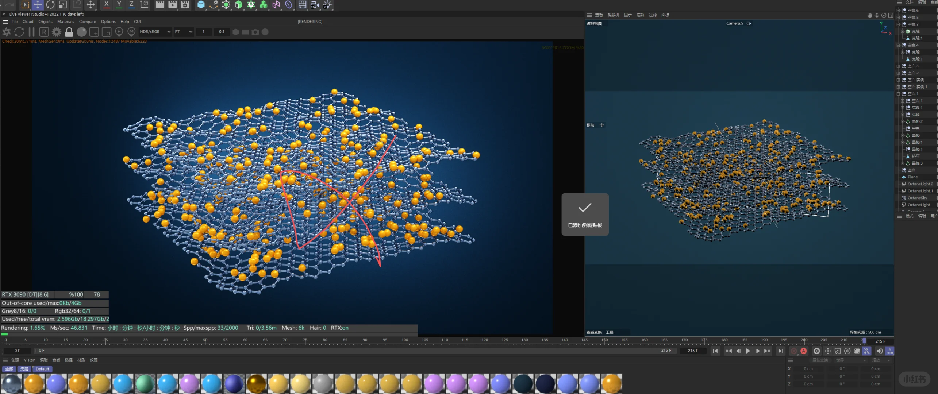Collapse the 空白.7 object tree node

[898, 24]
